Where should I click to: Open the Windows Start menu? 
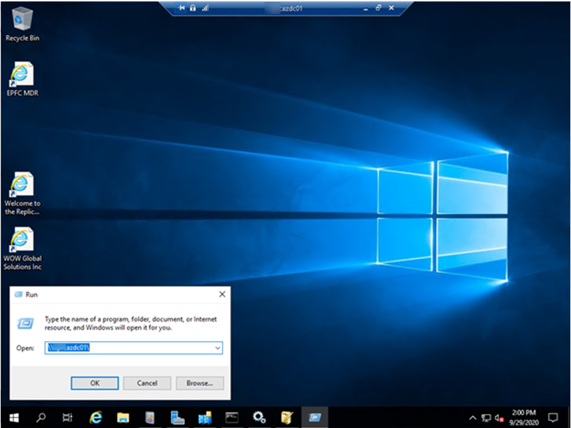pos(13,418)
